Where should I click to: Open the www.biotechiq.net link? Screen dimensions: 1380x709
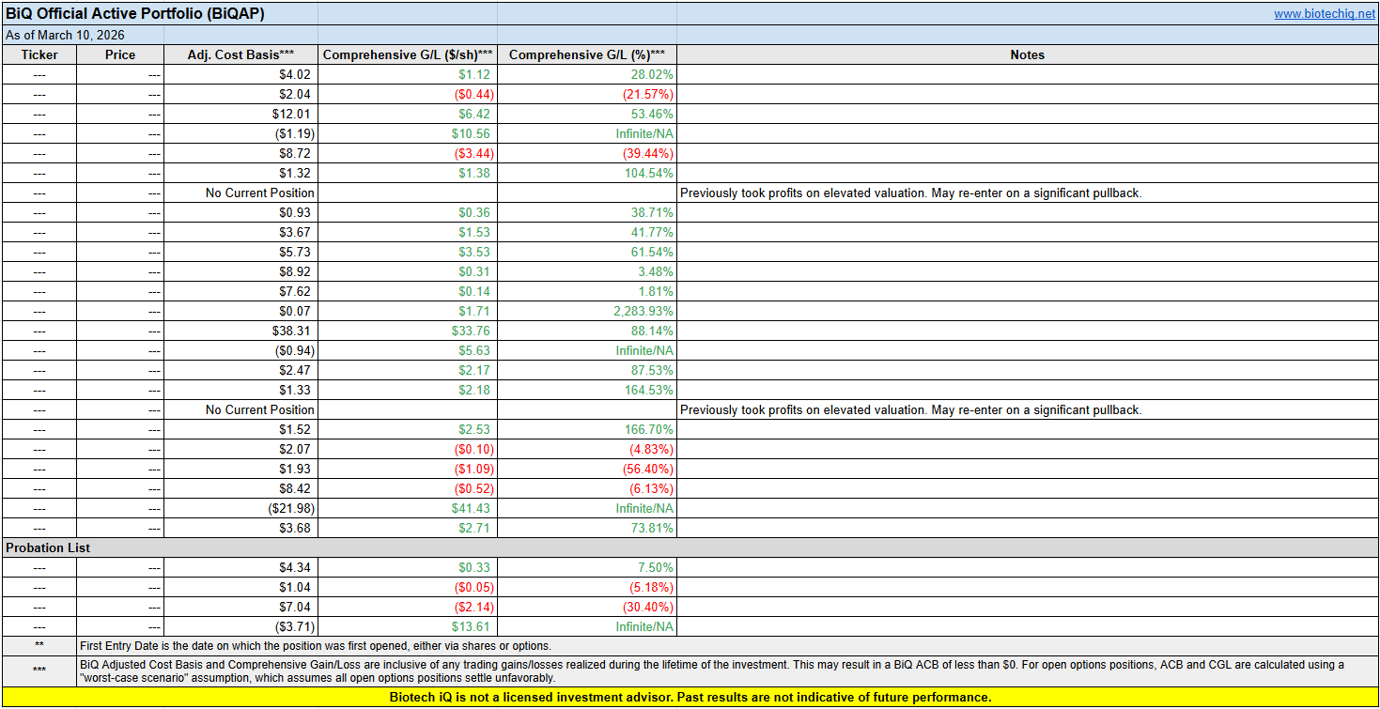coord(1324,14)
